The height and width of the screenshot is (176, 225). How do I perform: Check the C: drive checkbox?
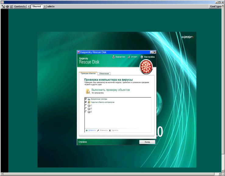[x=86, y=106]
